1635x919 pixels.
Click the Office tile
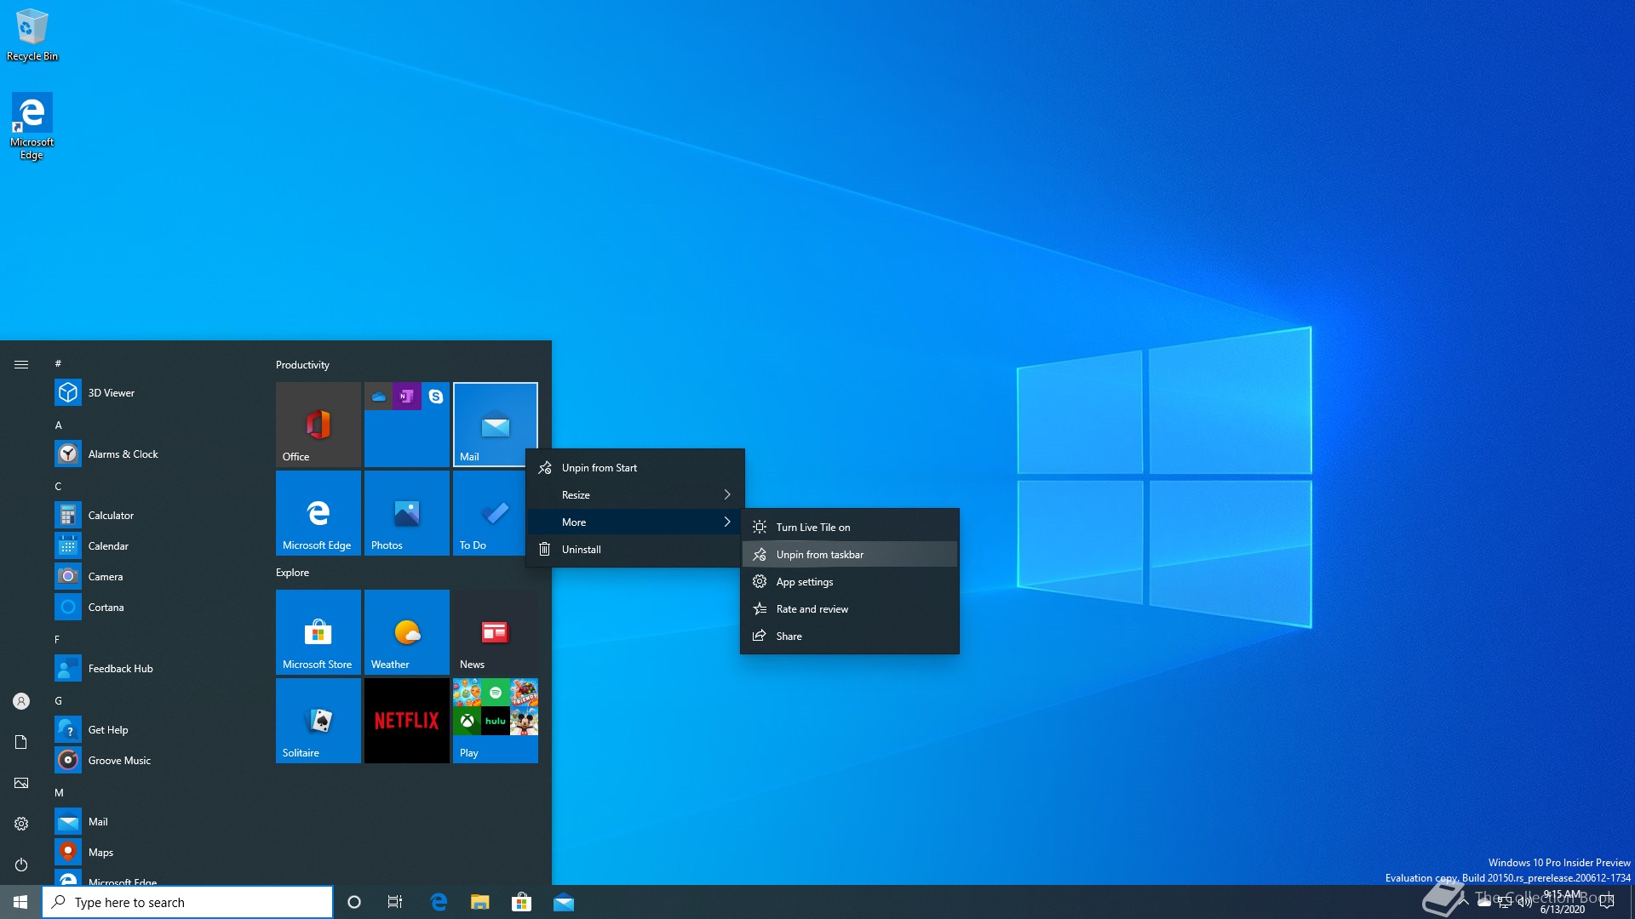318,424
